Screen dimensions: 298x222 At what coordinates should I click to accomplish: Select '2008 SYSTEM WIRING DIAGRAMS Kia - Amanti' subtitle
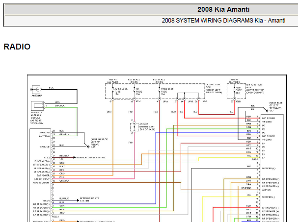coord(223,20)
